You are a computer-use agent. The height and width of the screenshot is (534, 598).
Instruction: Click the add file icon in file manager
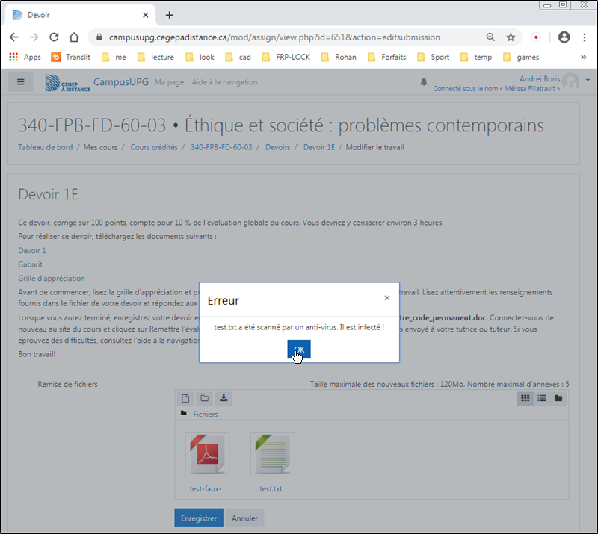[x=186, y=398]
